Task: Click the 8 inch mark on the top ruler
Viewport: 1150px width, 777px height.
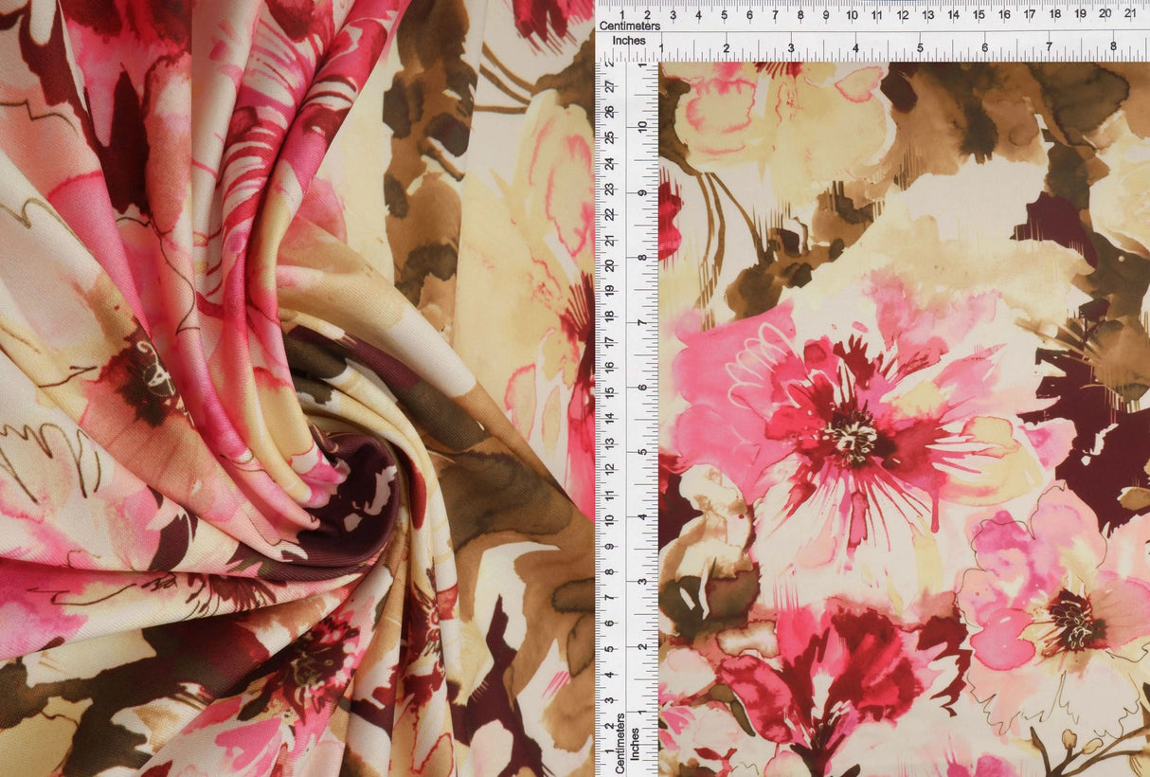Action: (1115, 45)
